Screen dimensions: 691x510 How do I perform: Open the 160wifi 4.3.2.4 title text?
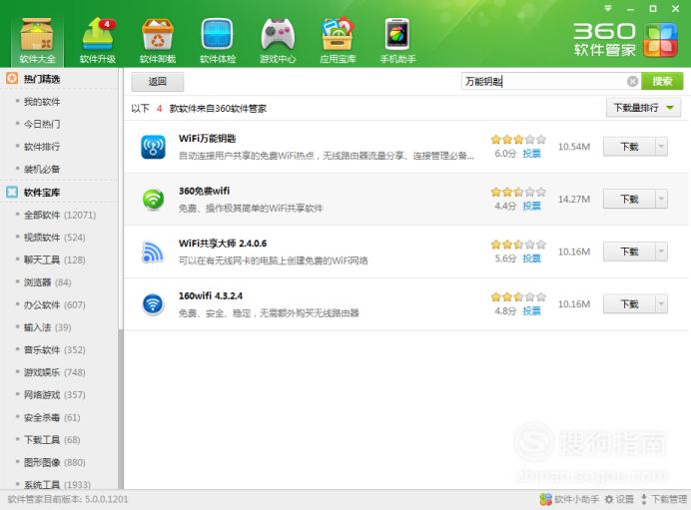coord(211,295)
